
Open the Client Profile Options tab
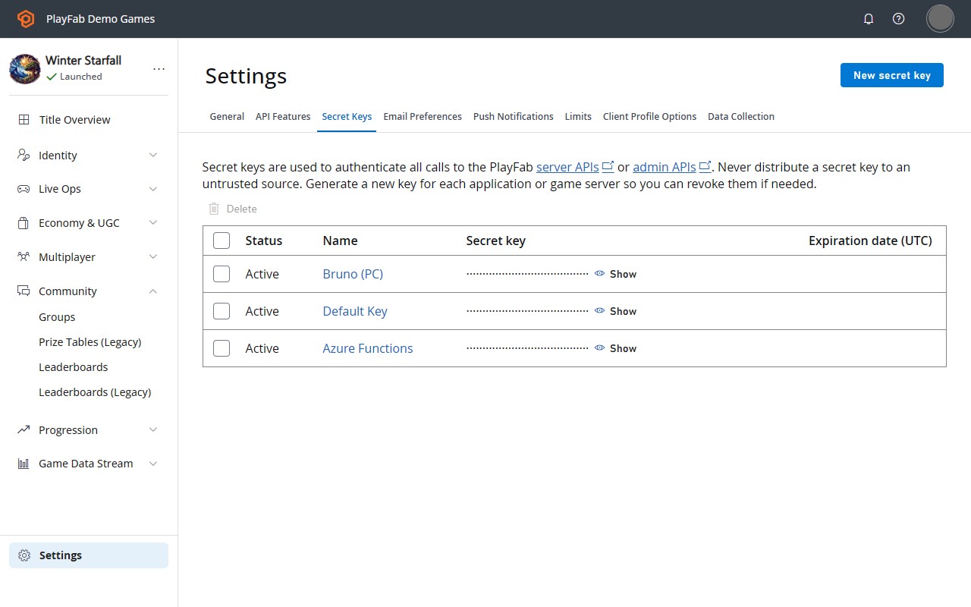[649, 117]
